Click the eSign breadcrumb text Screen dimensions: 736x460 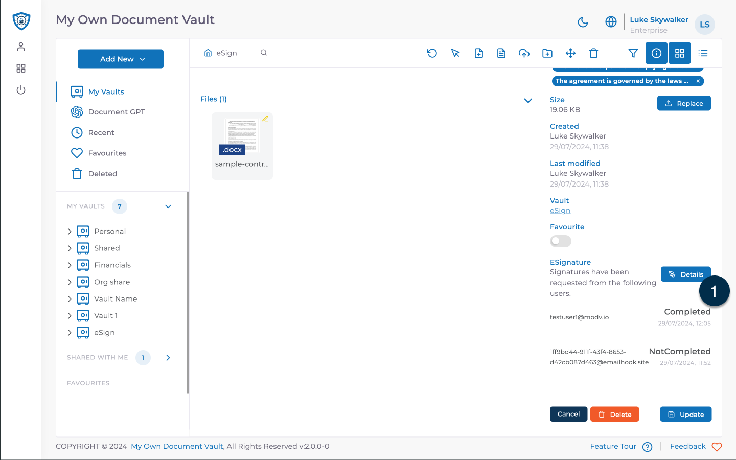[x=226, y=53]
